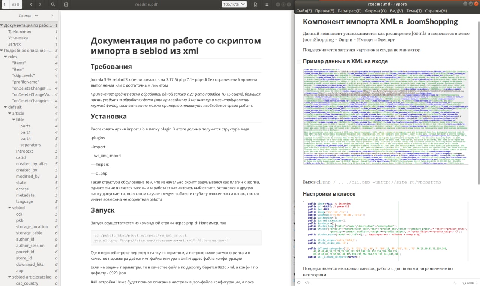The width and height of the screenshot is (480, 286).
Task: Maximize the PDF viewer window
Action: click(283, 4)
